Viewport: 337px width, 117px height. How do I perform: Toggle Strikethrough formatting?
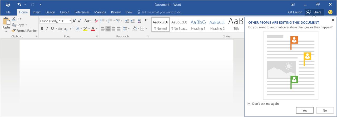tap(60, 29)
